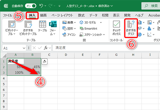Click the search box

click(151, 6)
